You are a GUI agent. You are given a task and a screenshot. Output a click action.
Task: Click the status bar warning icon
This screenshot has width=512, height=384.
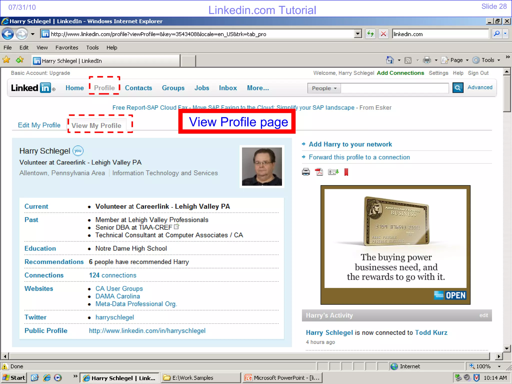(x=5, y=366)
